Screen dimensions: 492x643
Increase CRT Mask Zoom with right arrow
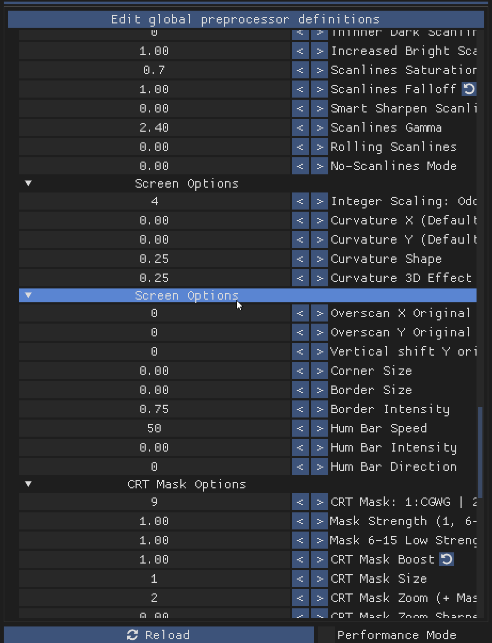[x=320, y=598]
